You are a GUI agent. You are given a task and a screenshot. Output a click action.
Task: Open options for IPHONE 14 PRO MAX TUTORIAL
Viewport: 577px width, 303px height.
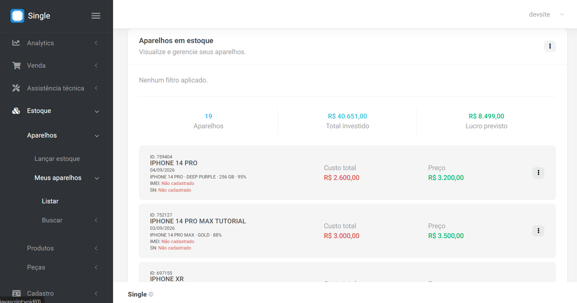[x=538, y=231]
